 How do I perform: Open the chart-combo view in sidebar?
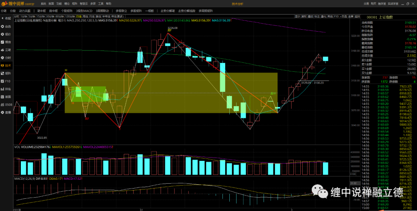(x=7, y=42)
